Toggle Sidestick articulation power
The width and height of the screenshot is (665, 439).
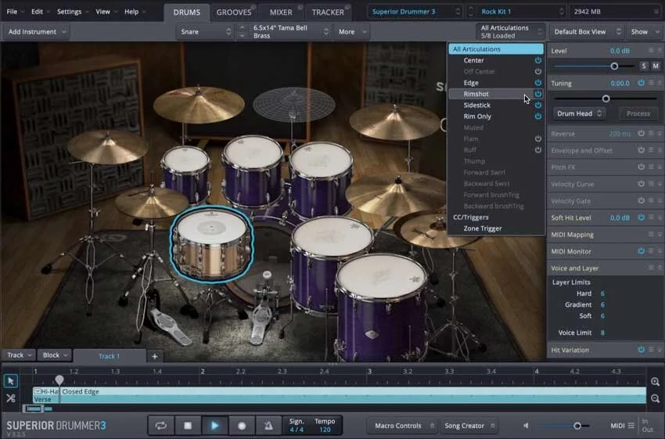537,105
